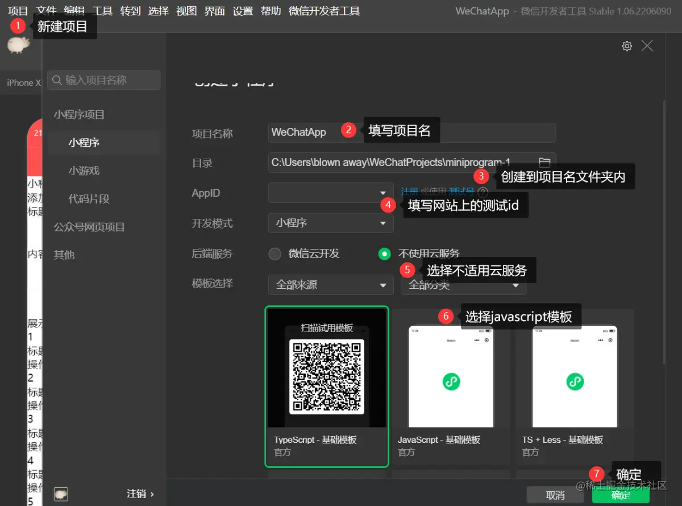Open the 文件 menu

(47, 11)
